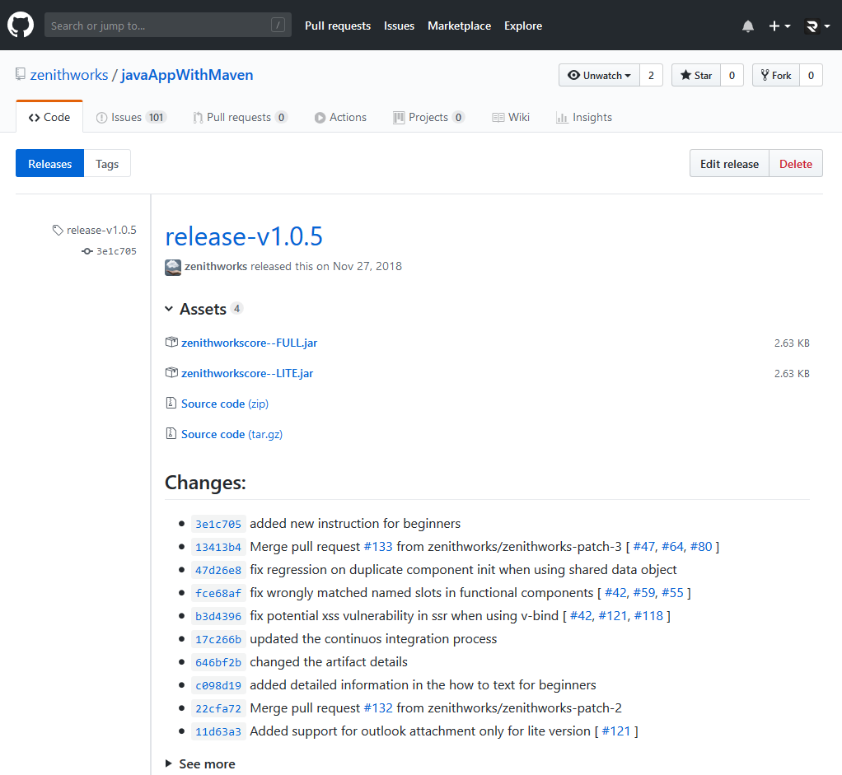842x775 pixels.
Task: Open issue #59
Action: [643, 592]
